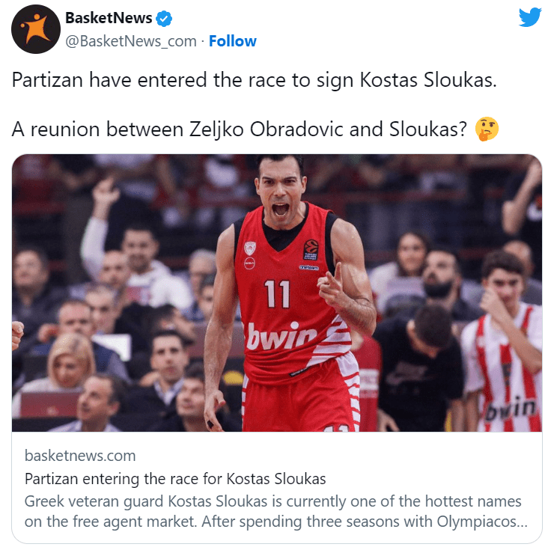Open the BasketNews display name
This screenshot has height=547, width=554.
pyautogui.click(x=109, y=18)
